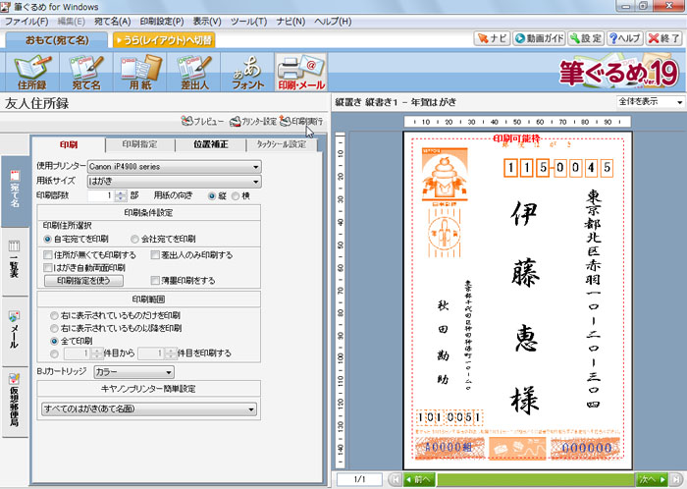This screenshot has height=489, width=687.
Task: Open the 用紙サイズ はがき dropdown
Action: pyautogui.click(x=175, y=182)
